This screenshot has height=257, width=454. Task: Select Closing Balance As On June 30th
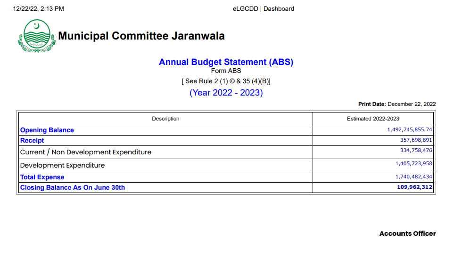pyautogui.click(x=72, y=187)
